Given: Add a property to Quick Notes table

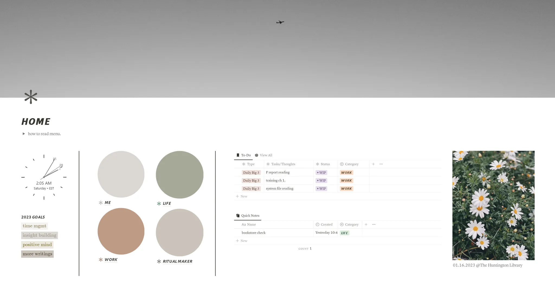Looking at the screenshot, I should tap(366, 225).
